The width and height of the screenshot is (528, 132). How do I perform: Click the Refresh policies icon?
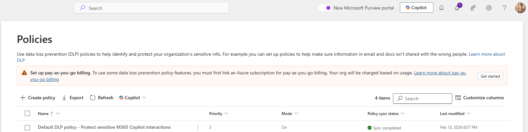click(x=93, y=98)
